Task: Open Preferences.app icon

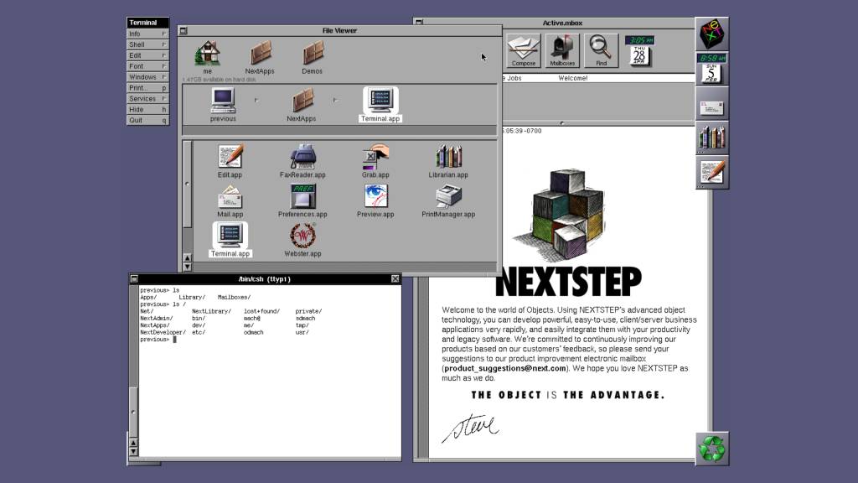Action: [x=302, y=200]
